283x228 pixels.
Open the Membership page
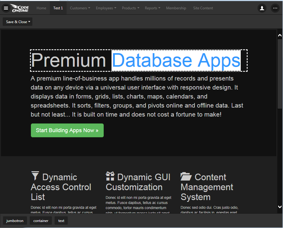click(x=176, y=8)
